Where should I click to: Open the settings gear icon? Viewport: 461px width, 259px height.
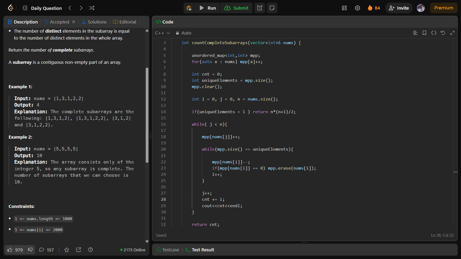pyautogui.click(x=357, y=8)
